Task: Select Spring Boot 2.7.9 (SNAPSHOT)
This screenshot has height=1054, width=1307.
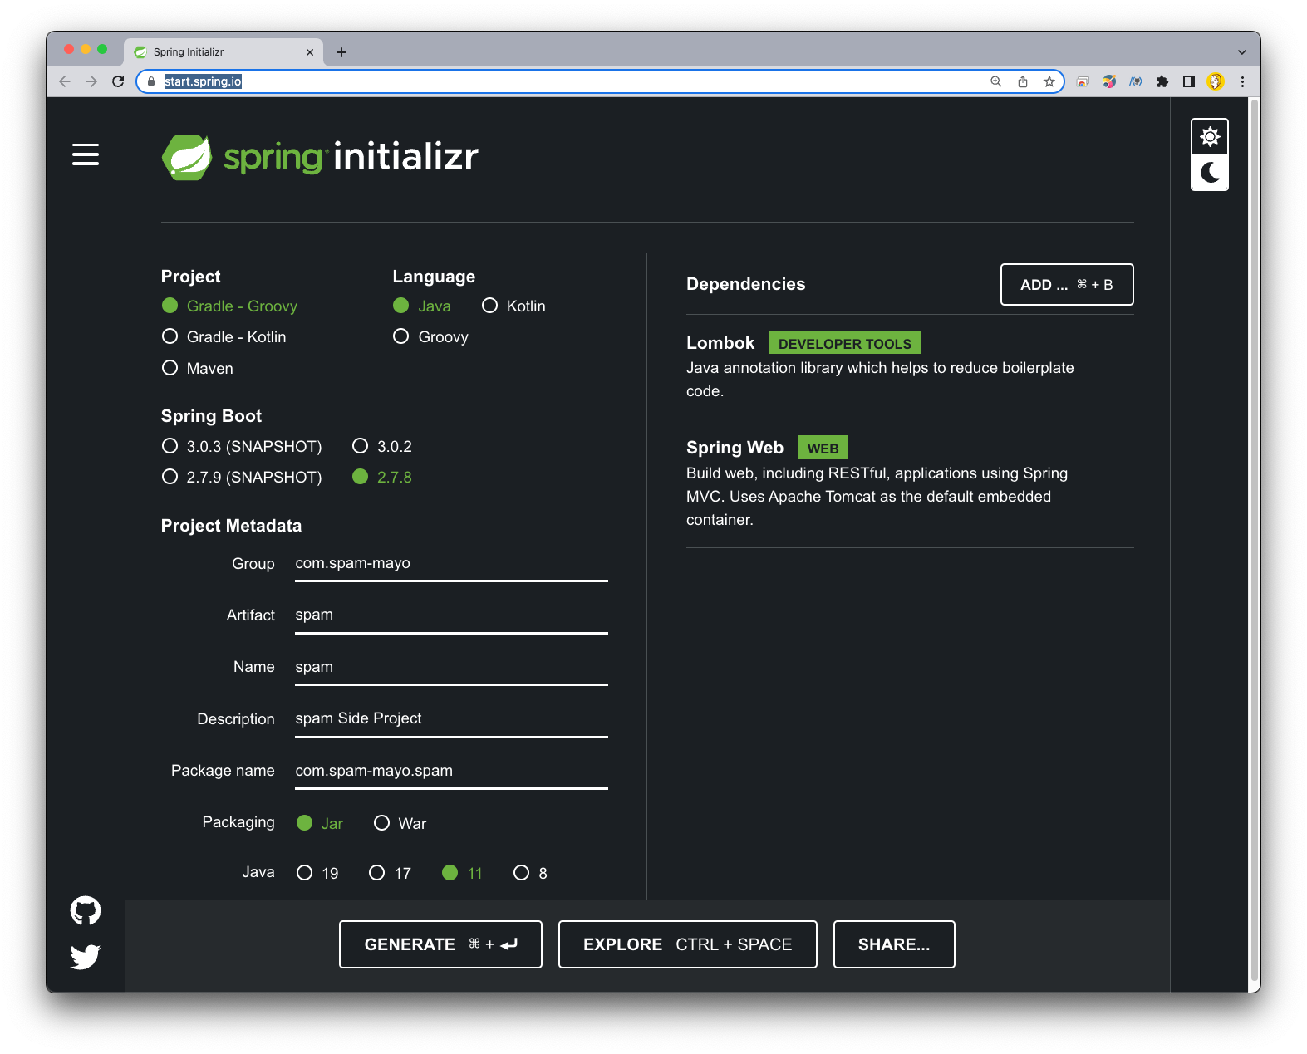Action: [x=242, y=477]
